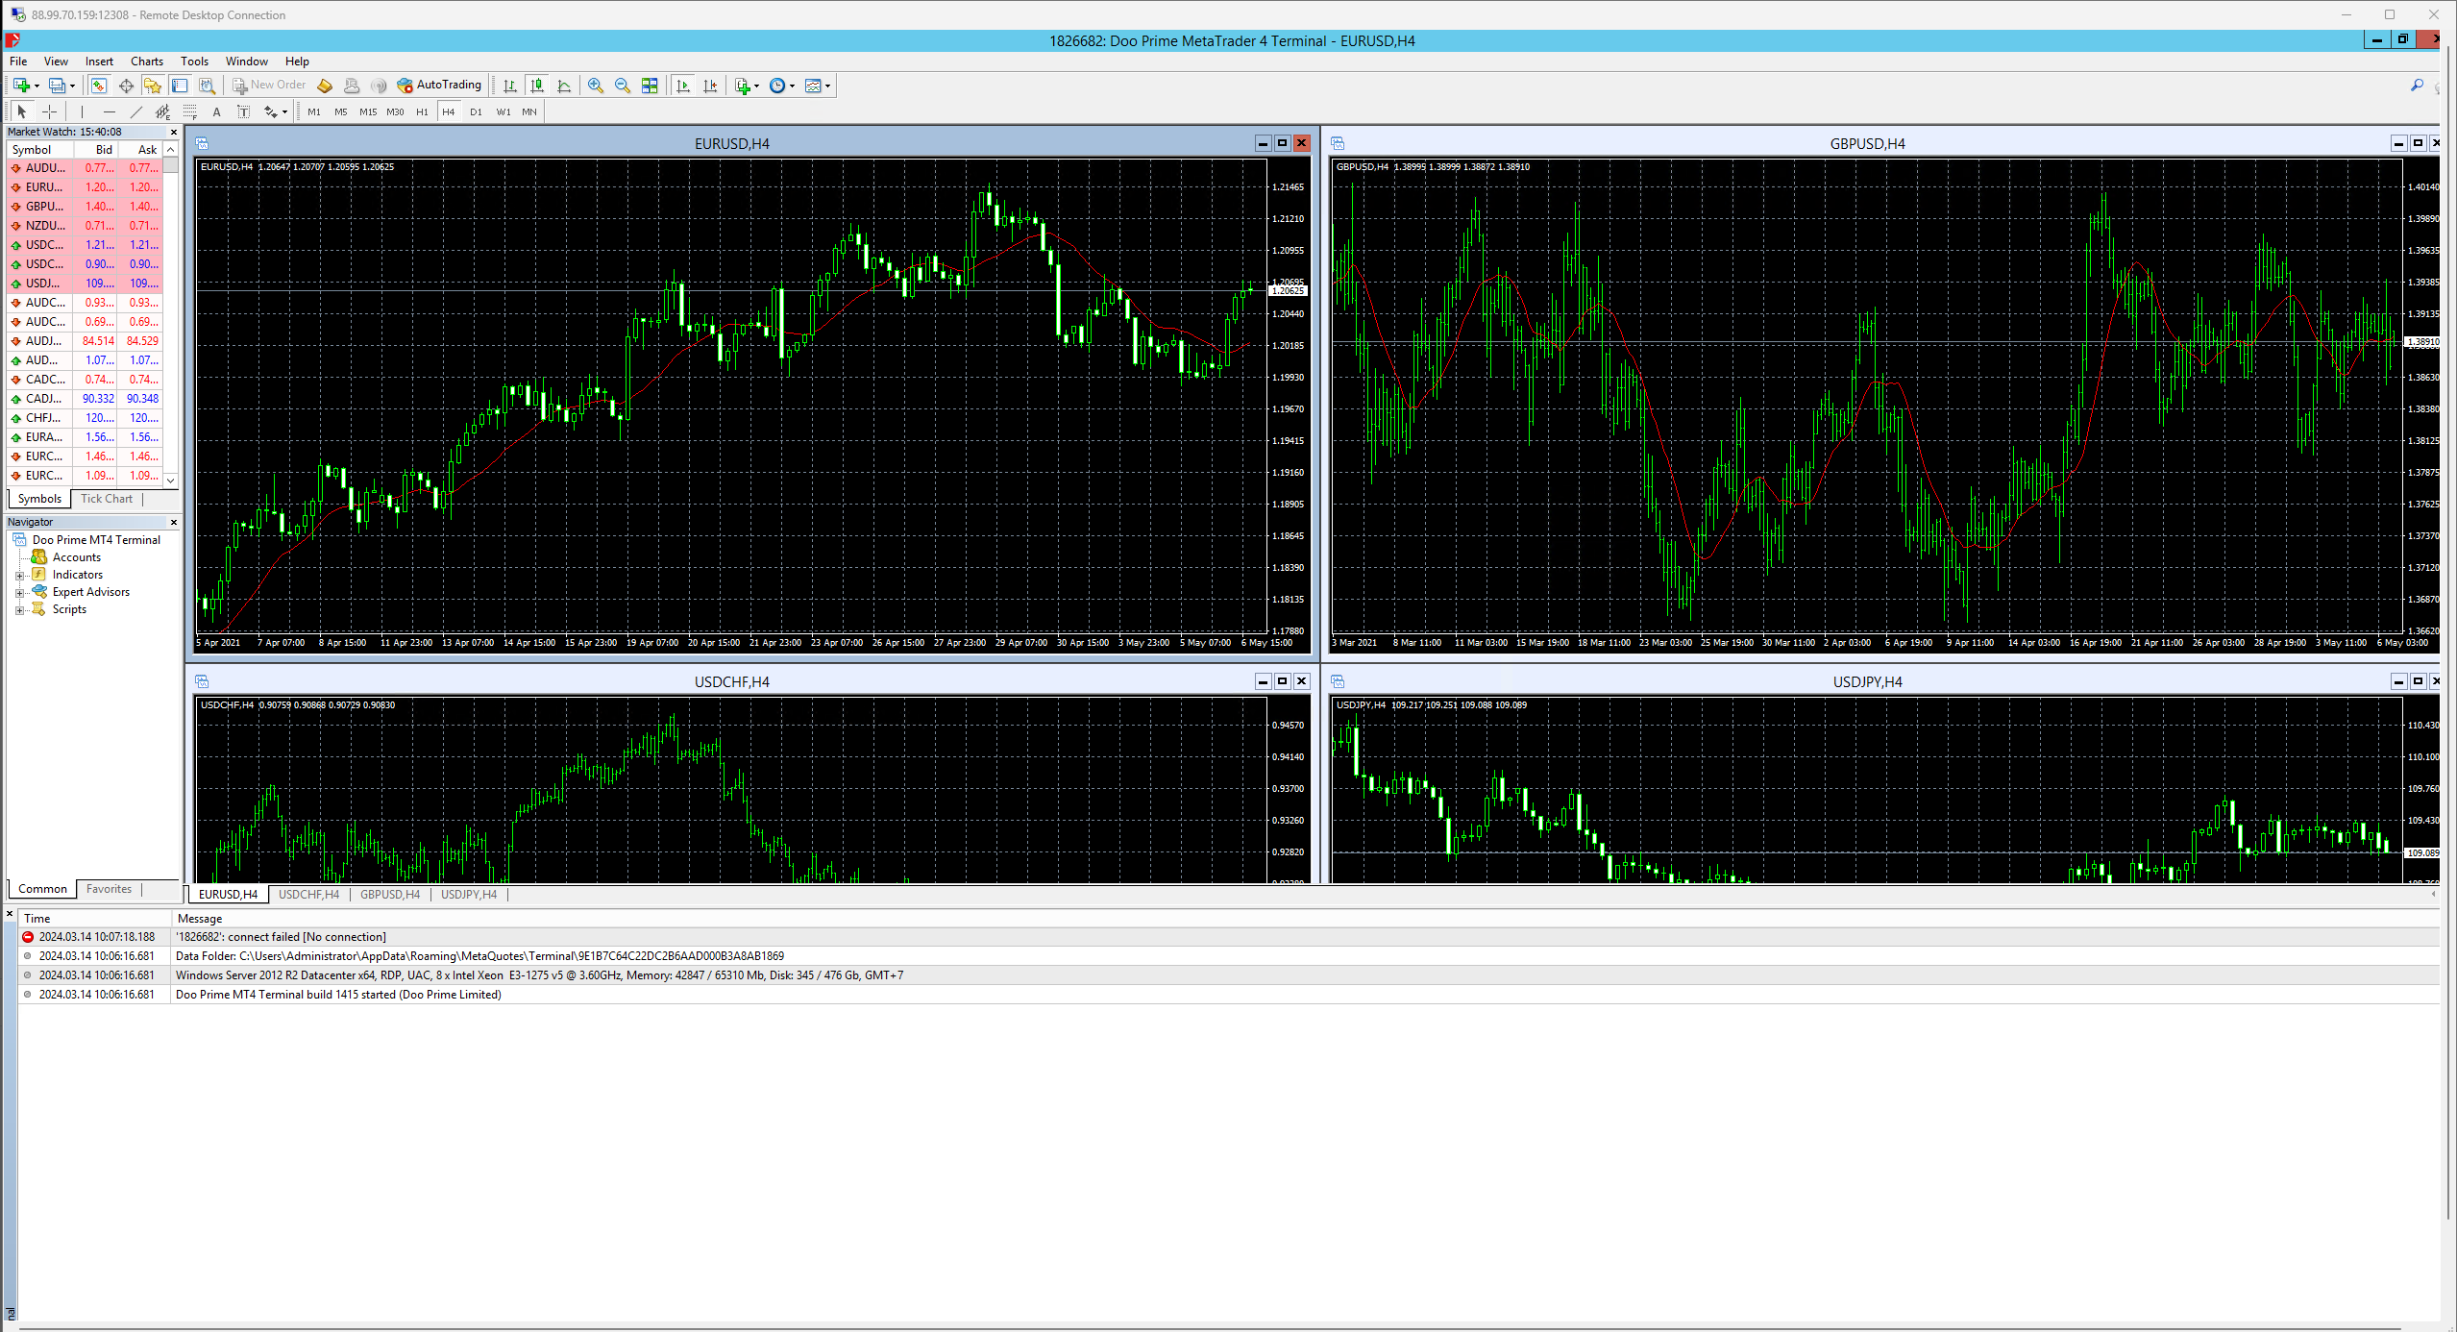Click the GBPUSD,H4 chart title bar
Image resolution: width=2457 pixels, height=1332 pixels.
(x=1867, y=144)
